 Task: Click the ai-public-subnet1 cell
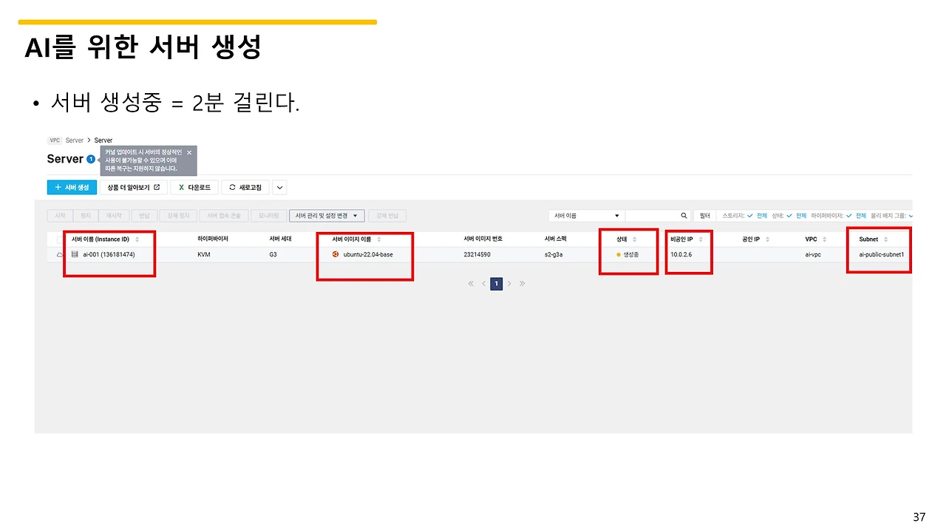point(881,254)
